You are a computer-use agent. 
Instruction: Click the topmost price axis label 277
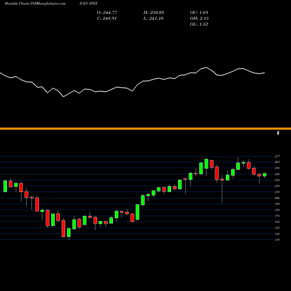[277, 157]
